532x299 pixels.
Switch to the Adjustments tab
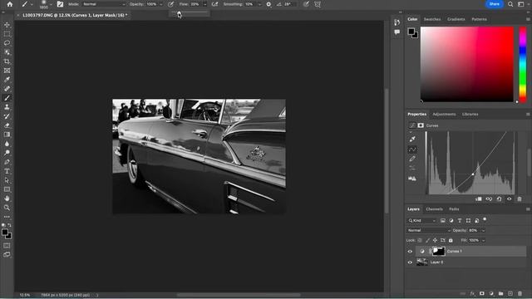click(x=444, y=115)
